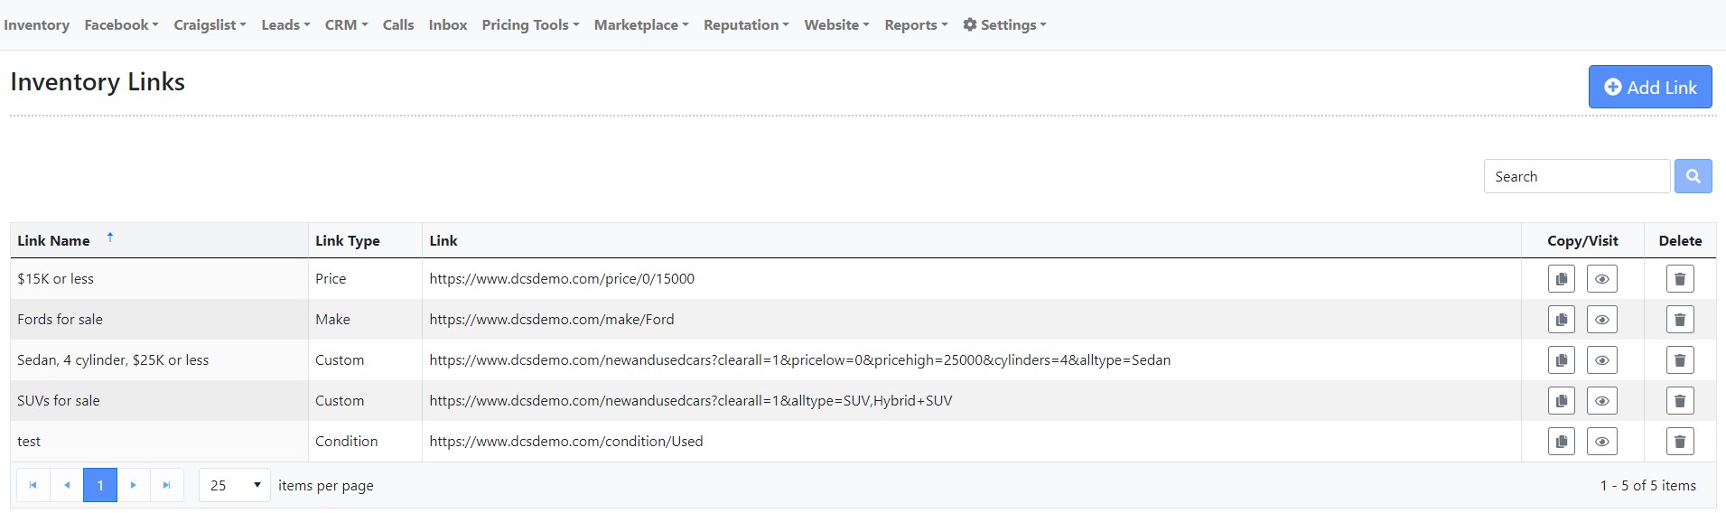
Task: Delete the Fords for sale link
Action: [1679, 320]
